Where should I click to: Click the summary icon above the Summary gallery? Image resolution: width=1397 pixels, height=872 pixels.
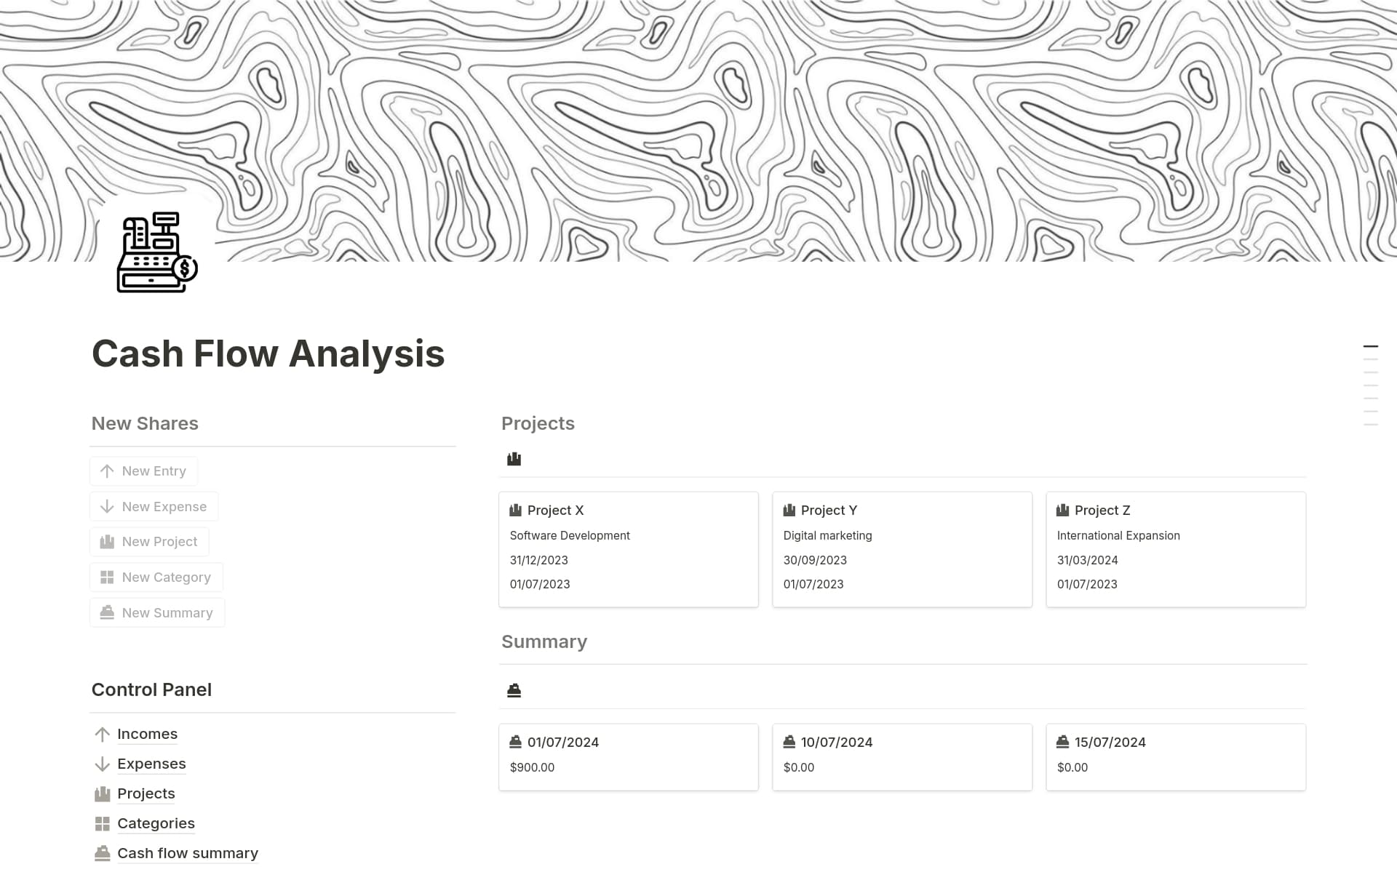click(x=514, y=689)
